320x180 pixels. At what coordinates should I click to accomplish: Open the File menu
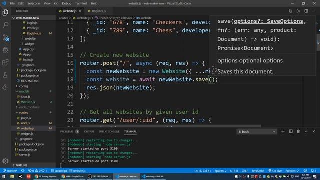click(12, 3)
